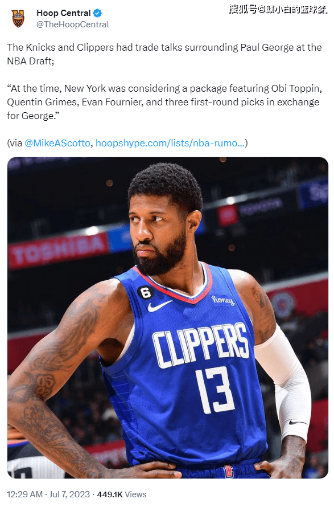The height and width of the screenshot is (507, 334).
Task: Click the blue verified badge
Action: coord(97,13)
